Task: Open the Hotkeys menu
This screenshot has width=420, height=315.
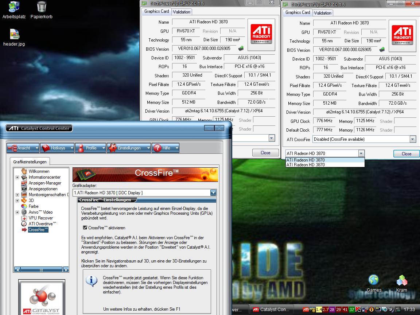Action: coord(57,148)
